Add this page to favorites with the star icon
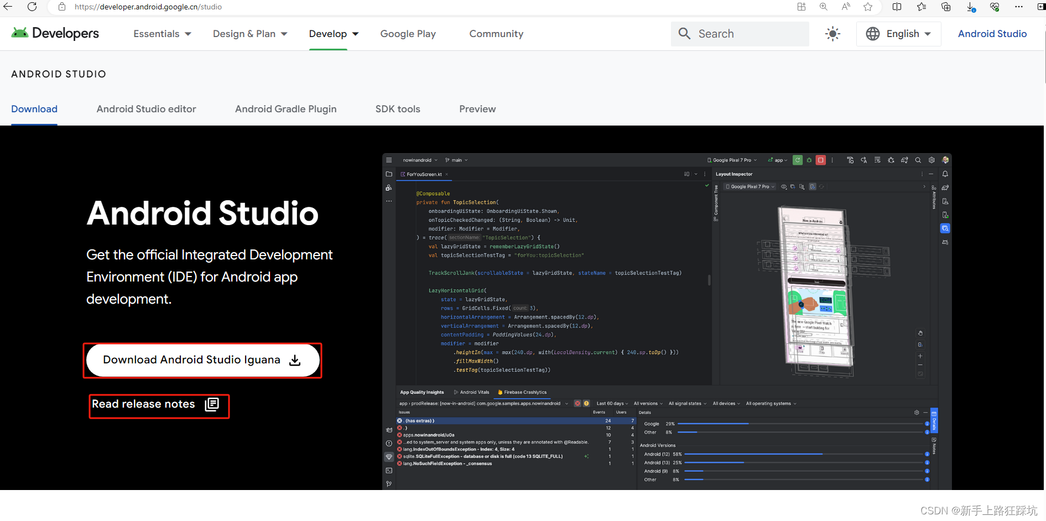This screenshot has height=521, width=1046. [x=868, y=7]
